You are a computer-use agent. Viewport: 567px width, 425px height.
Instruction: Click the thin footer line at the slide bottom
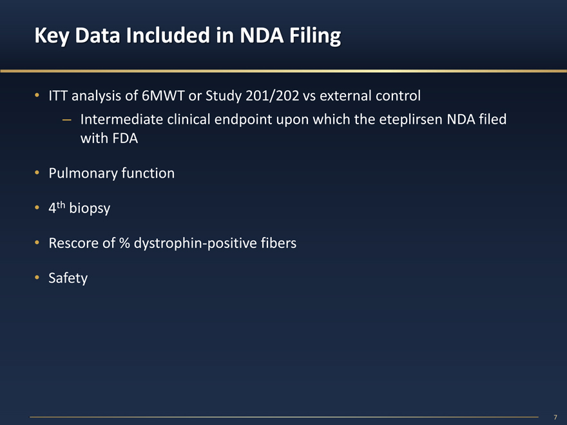[x=283, y=417]
